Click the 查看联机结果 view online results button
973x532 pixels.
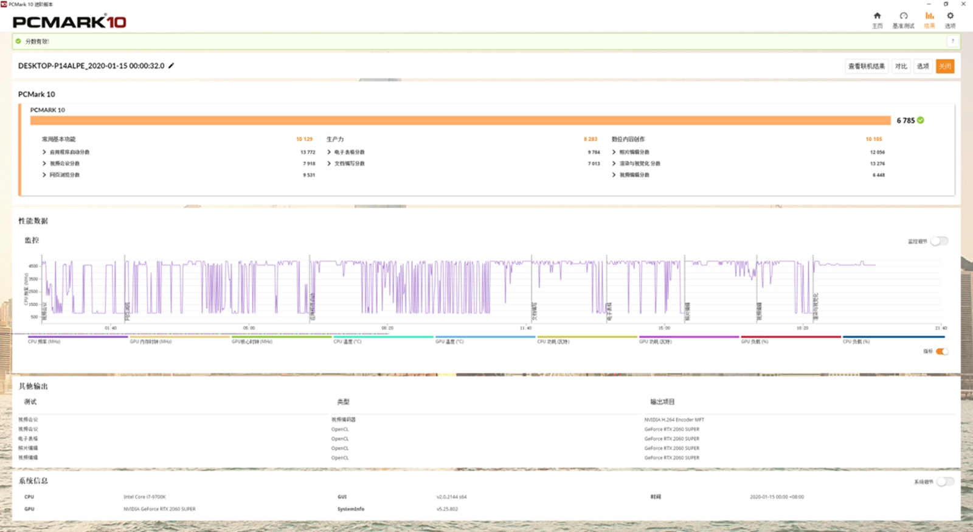[867, 66]
